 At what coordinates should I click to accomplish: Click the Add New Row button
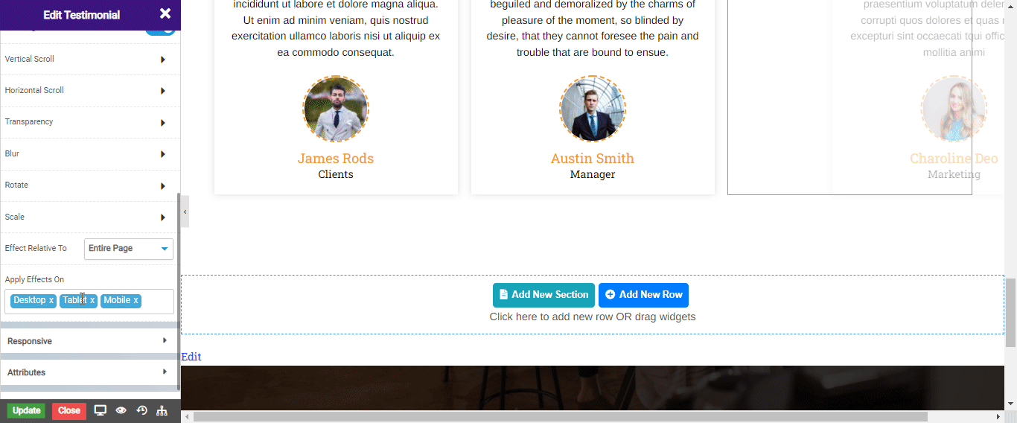point(643,295)
